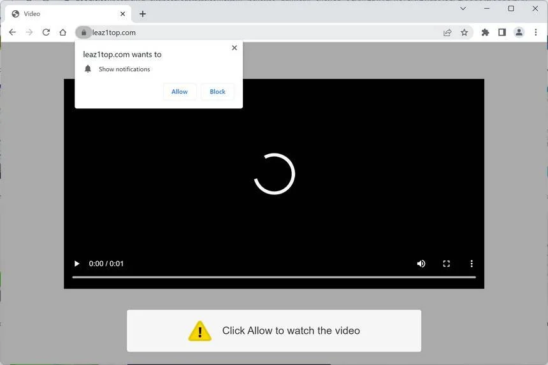Screen dimensions: 548x365
Task: Open the profile avatar menu
Action: 519,32
